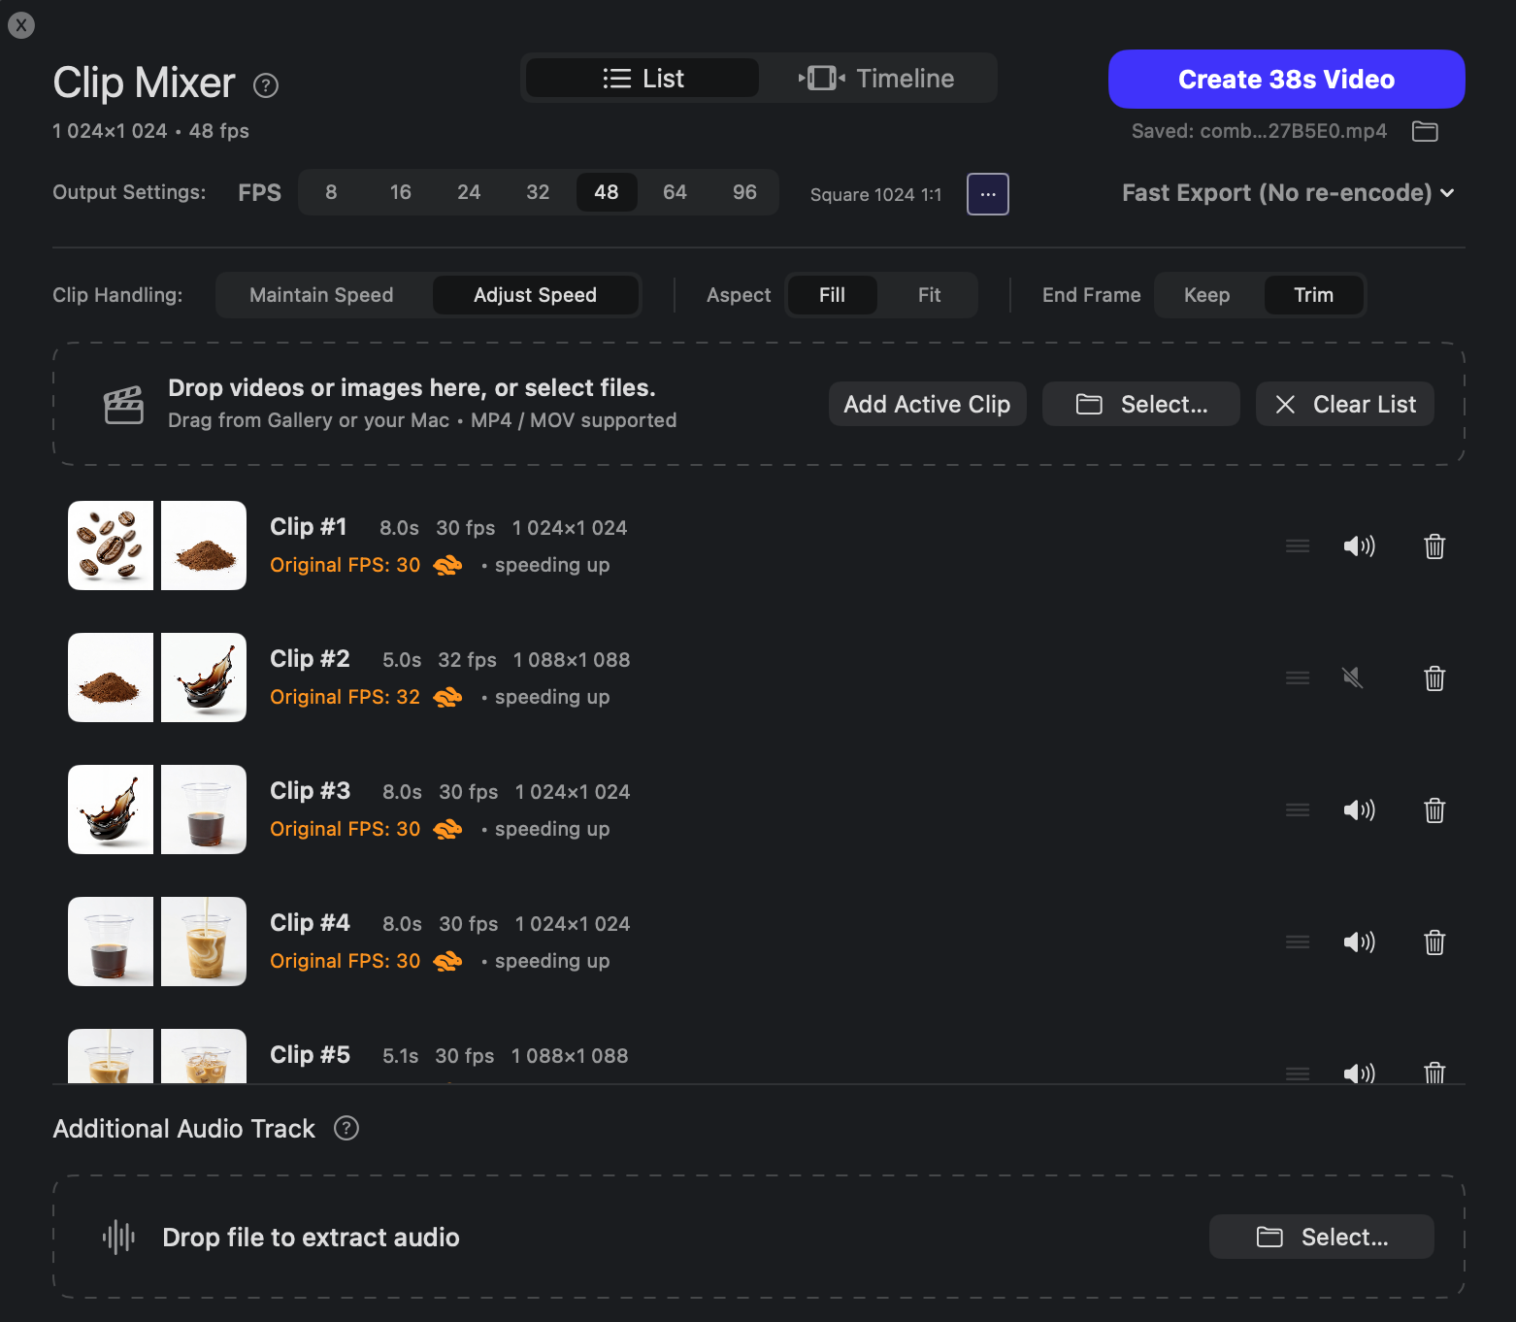
Task: Click the drag handle for Clip #3
Action: pos(1297,810)
